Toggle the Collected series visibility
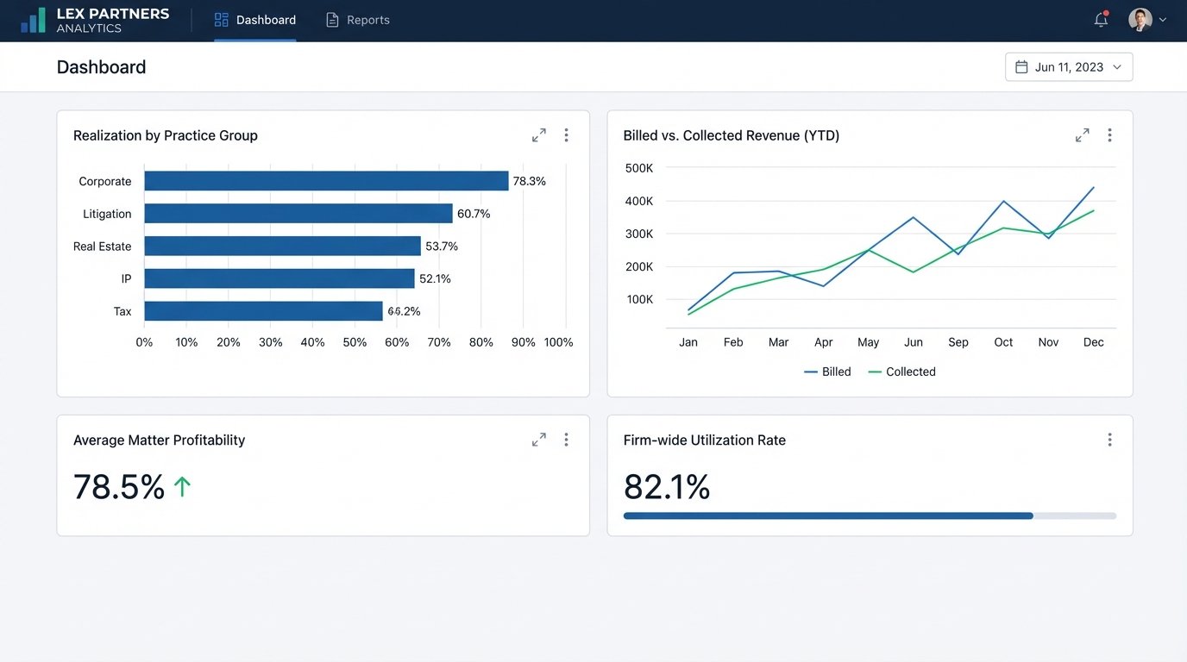 click(901, 372)
